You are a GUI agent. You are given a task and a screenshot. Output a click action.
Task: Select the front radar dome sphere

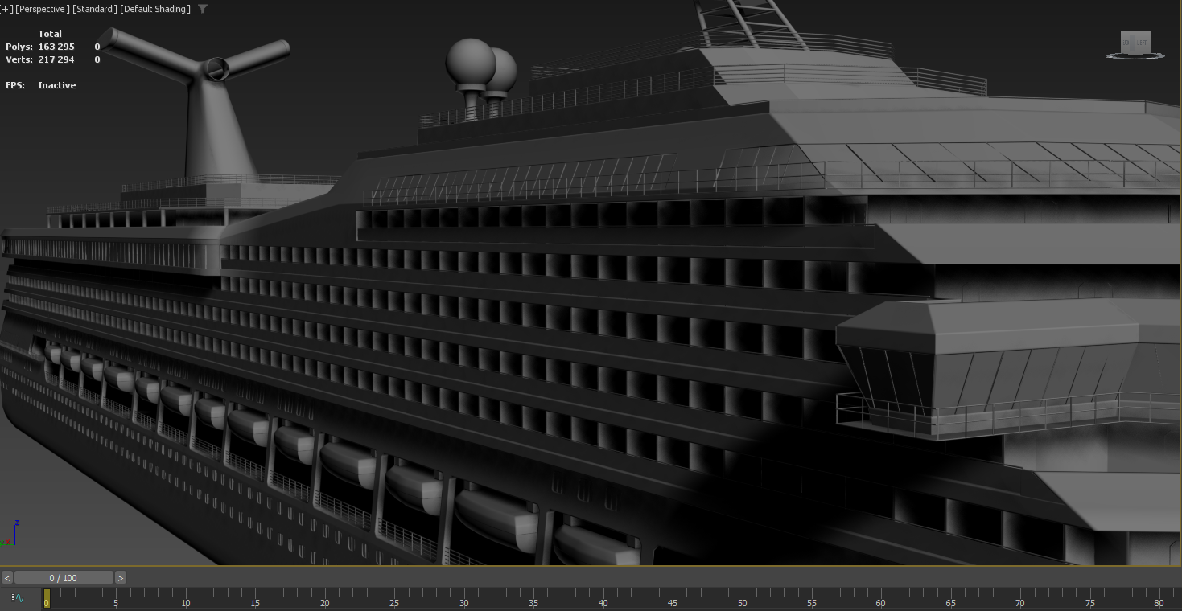coord(471,63)
